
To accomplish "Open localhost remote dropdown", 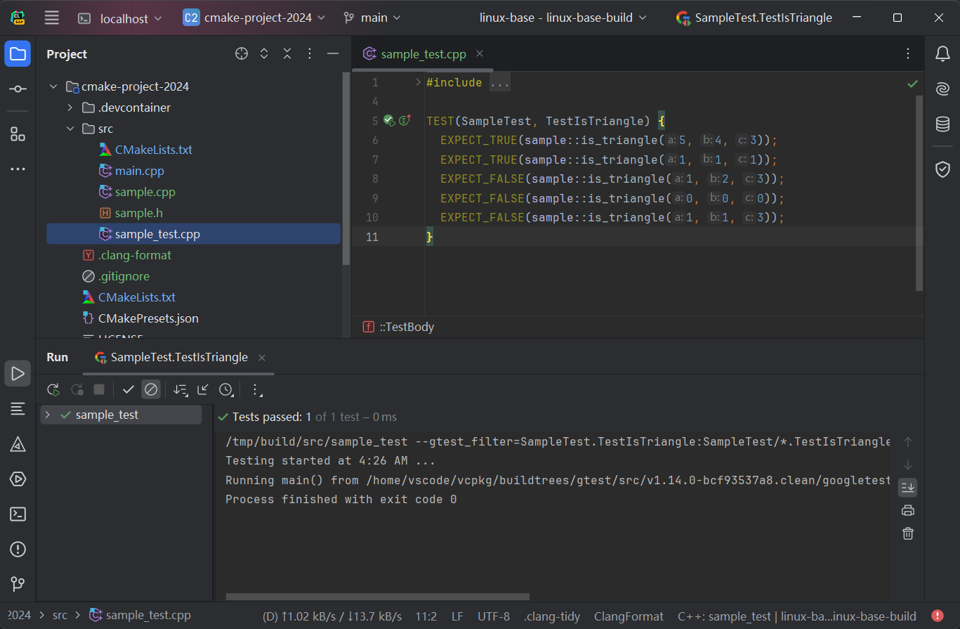I will [x=120, y=18].
